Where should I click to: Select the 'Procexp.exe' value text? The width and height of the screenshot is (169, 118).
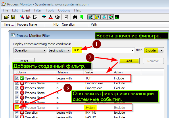coord(94,88)
